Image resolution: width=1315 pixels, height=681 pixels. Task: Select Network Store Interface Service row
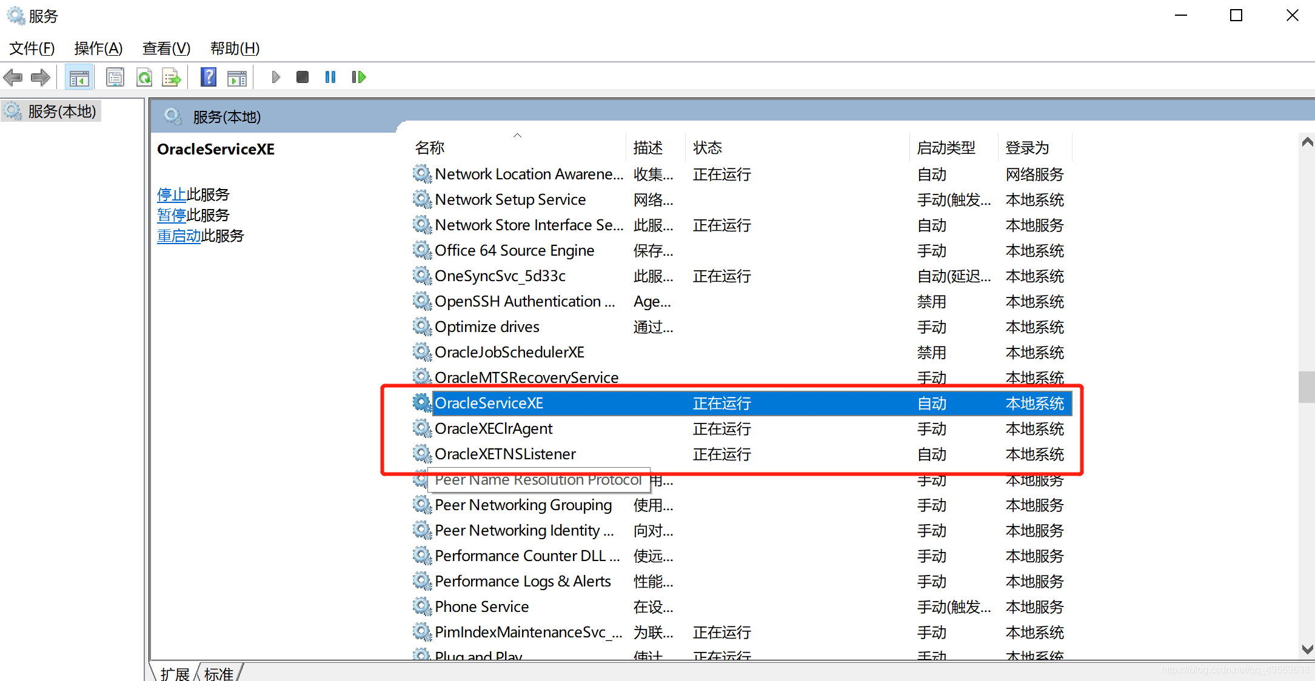coord(741,225)
